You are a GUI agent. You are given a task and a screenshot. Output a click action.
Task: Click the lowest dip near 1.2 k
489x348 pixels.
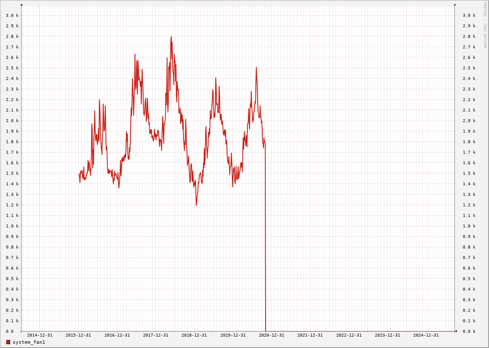click(196, 205)
